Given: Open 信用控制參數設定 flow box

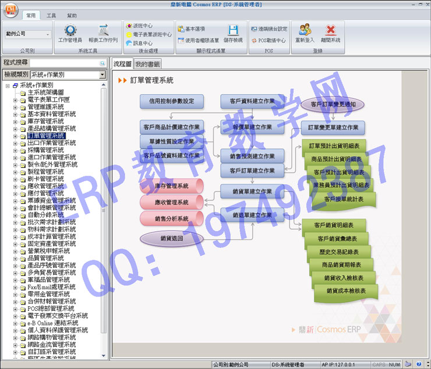Looking at the screenshot, I should [x=171, y=101].
